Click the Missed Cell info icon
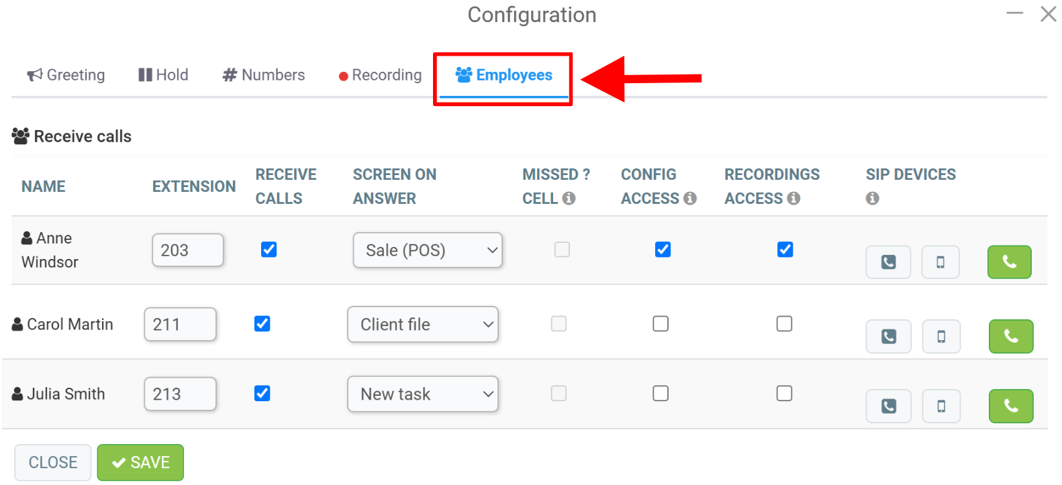Screen dimensions: 1062x485 tap(569, 199)
